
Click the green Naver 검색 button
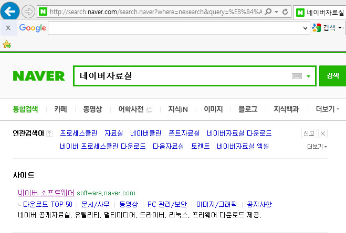point(333,76)
